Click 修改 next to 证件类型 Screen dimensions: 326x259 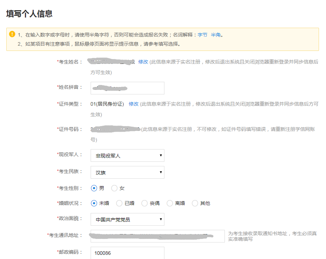[133, 104]
